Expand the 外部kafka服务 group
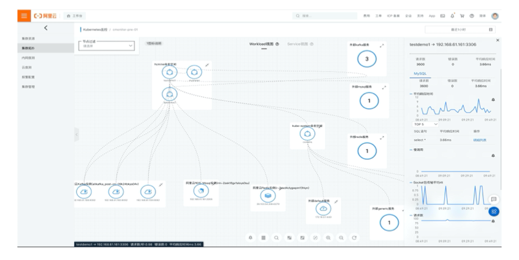 [x=382, y=46]
